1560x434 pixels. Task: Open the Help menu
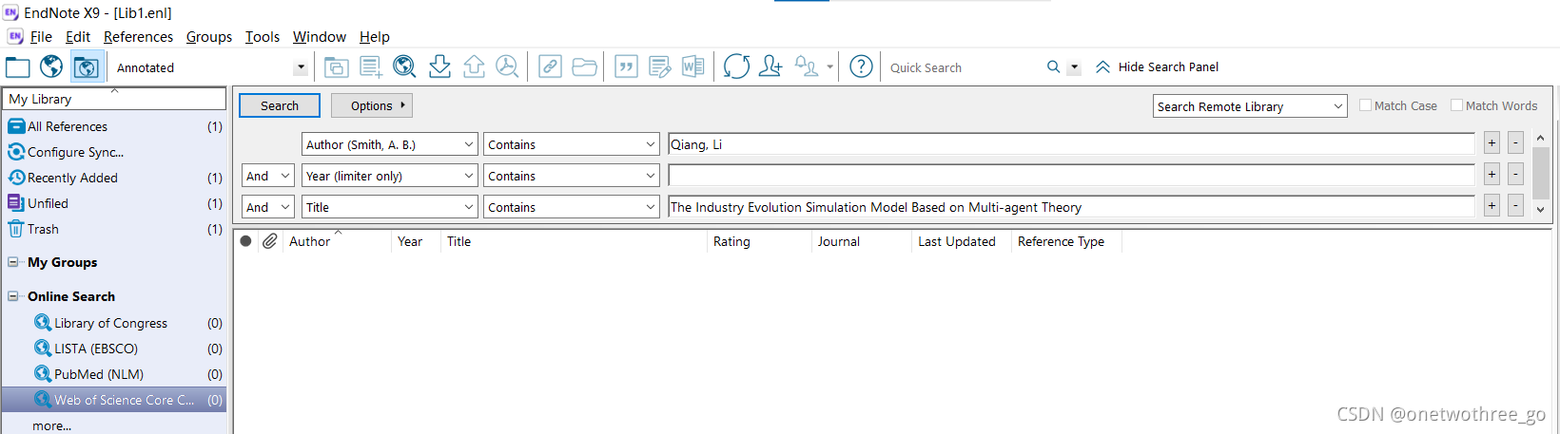click(x=375, y=36)
